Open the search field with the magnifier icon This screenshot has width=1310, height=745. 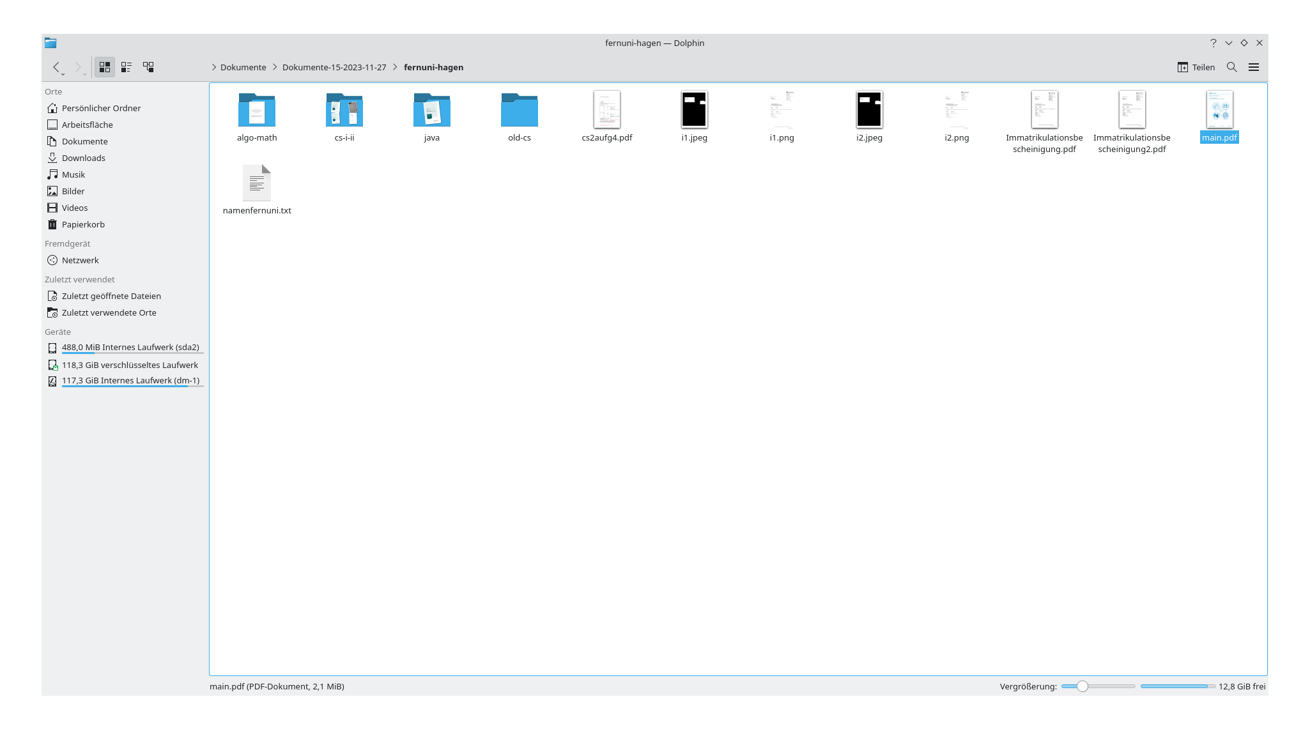pyautogui.click(x=1231, y=66)
